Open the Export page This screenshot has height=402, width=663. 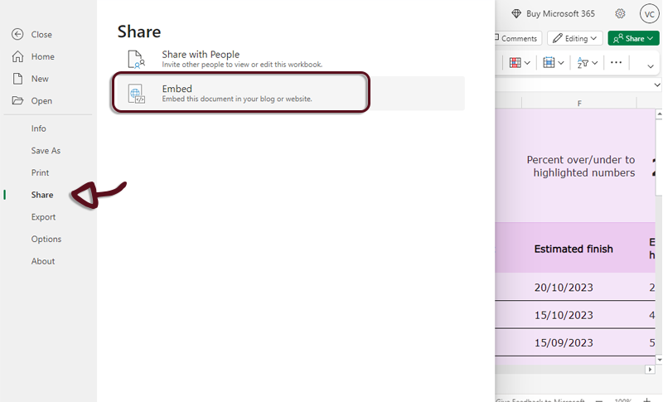(x=43, y=217)
